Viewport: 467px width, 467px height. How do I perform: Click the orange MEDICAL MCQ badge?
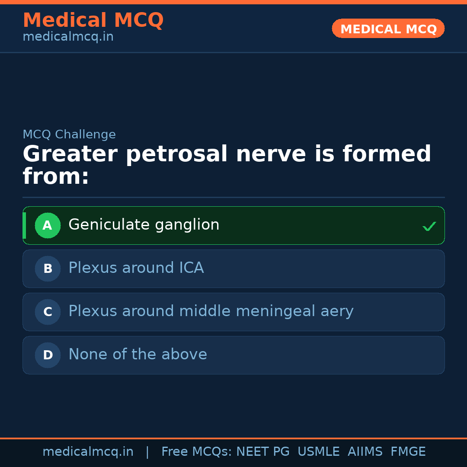tap(388, 29)
